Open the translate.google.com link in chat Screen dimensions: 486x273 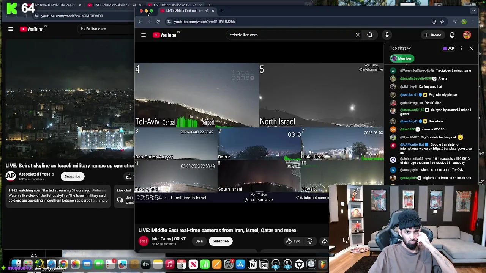[436, 151]
